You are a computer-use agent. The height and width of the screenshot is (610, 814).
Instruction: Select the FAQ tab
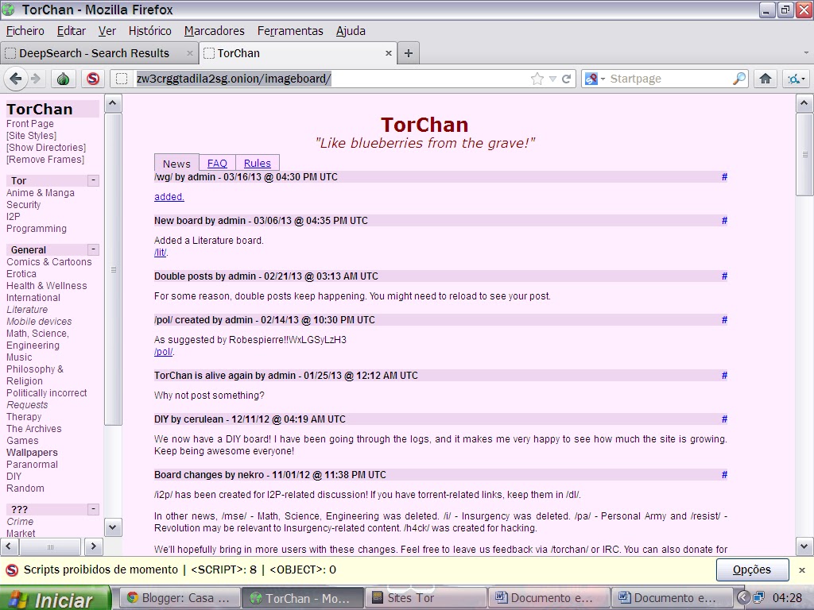coord(217,163)
